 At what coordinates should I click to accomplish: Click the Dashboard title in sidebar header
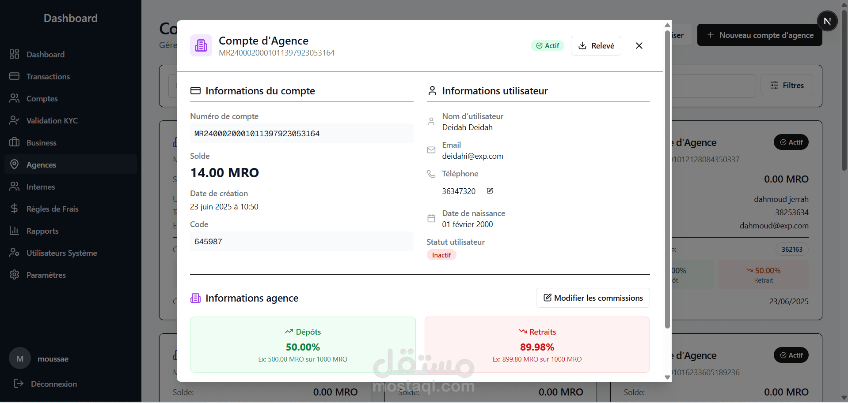click(x=71, y=18)
